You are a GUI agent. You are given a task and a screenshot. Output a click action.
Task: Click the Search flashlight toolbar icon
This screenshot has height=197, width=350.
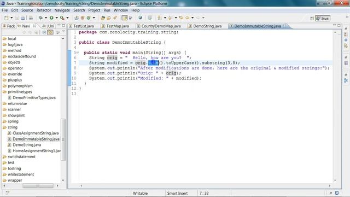(115, 18)
